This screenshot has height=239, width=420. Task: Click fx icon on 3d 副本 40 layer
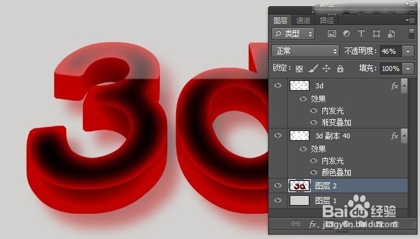pos(395,136)
